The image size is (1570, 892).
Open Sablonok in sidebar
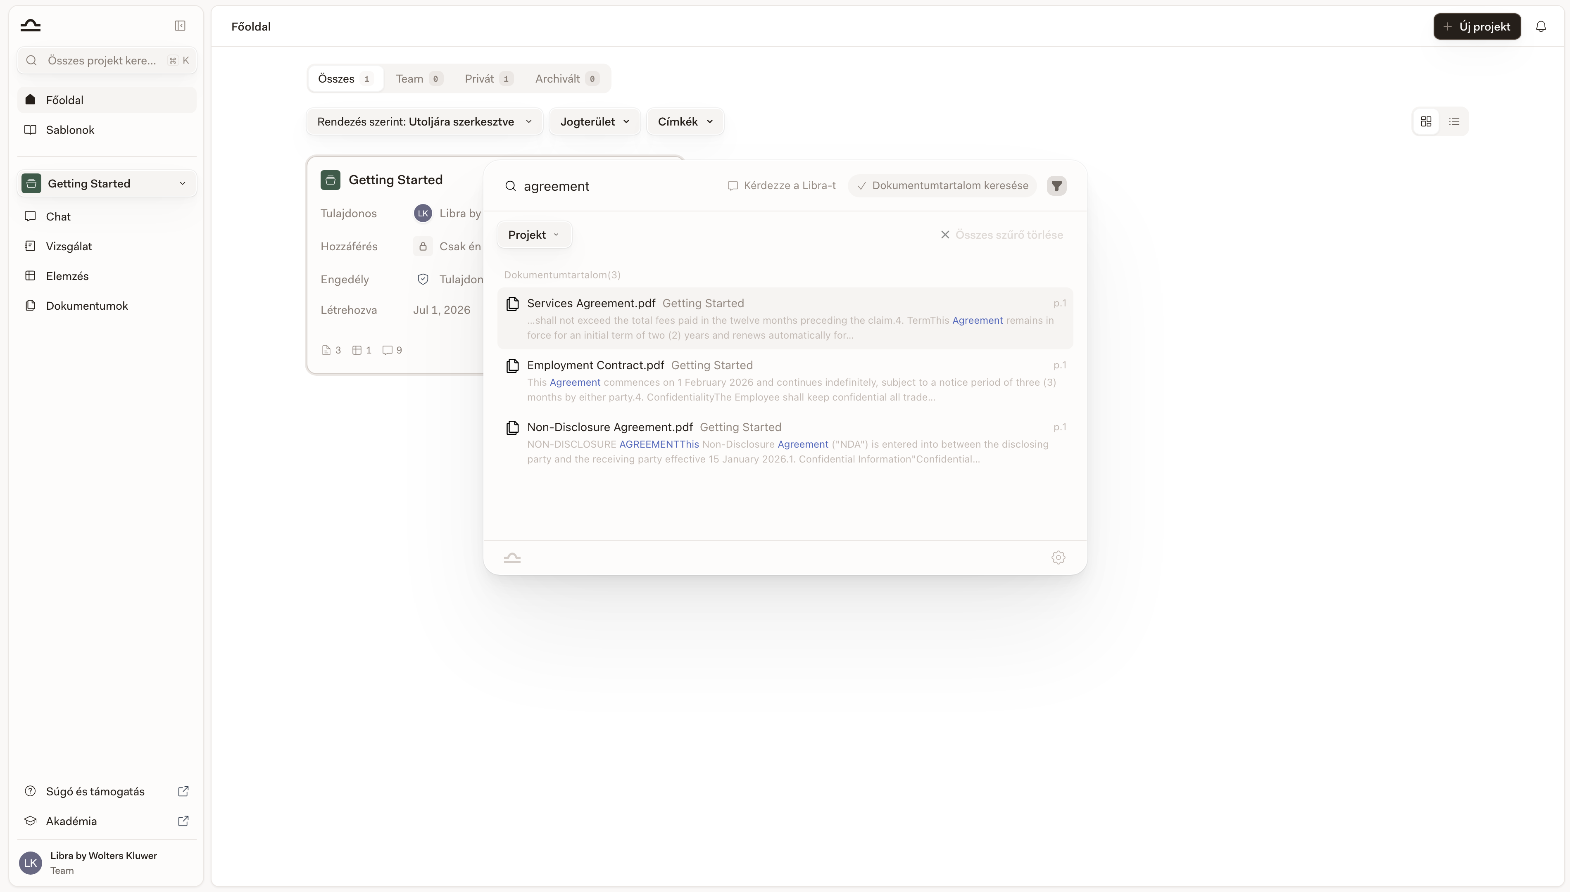coord(107,130)
